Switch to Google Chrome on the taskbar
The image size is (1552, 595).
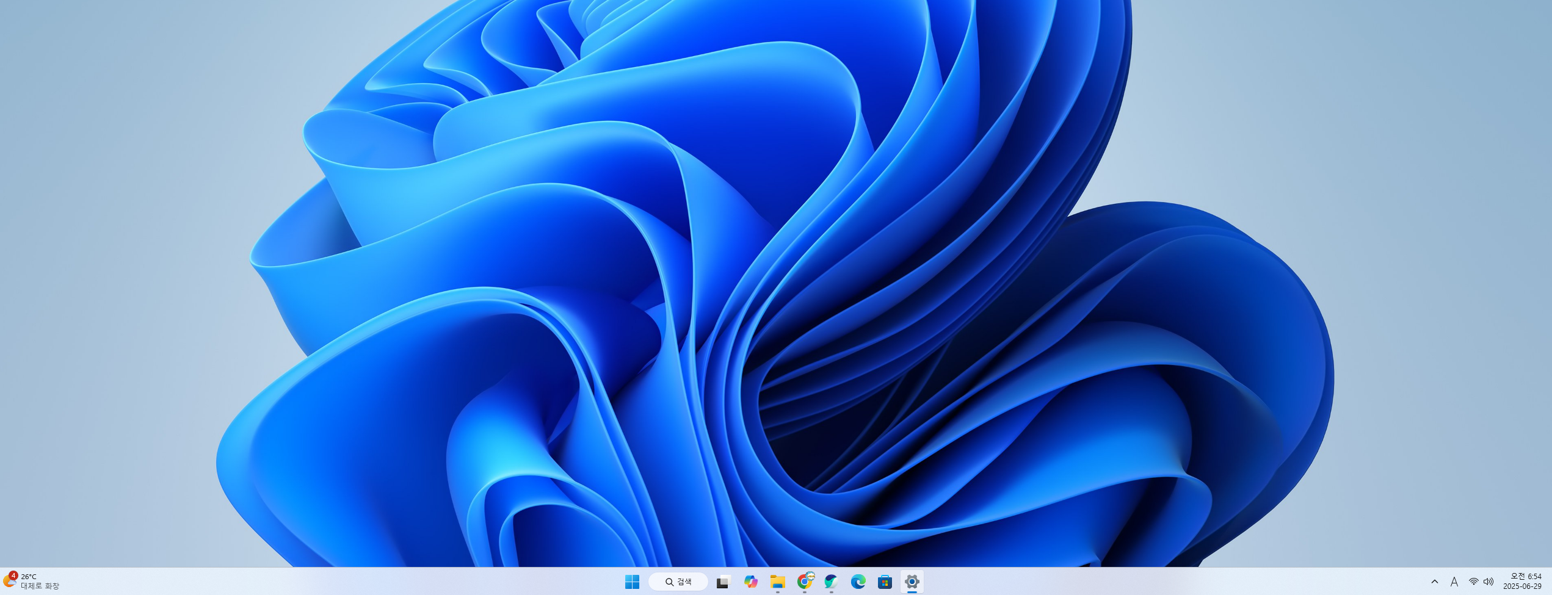pyautogui.click(x=805, y=582)
